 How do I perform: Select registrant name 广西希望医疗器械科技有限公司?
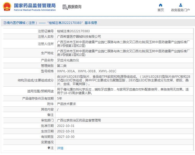pos(79,37)
